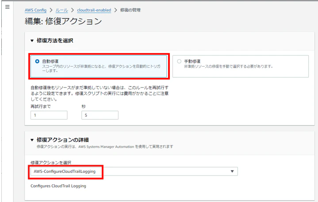318x202 pixels.
Task: Collapse the 修復方法を選択 section
Action: pyautogui.click(x=32, y=41)
